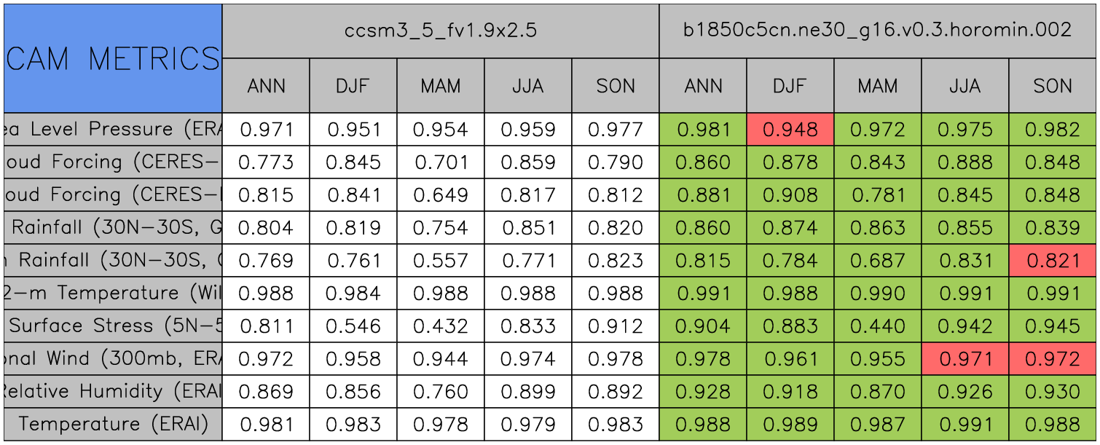
Task: Click the white 0.432 cell
Action: [441, 326]
